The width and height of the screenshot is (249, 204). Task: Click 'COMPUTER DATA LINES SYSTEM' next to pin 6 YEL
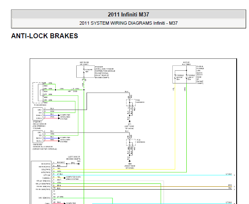(73, 178)
